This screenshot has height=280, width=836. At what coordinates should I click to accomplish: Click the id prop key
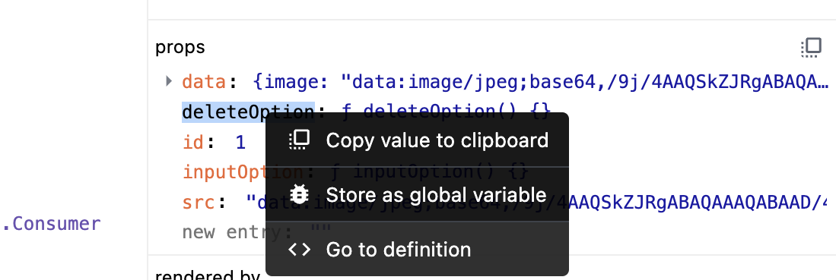pyautogui.click(x=194, y=142)
